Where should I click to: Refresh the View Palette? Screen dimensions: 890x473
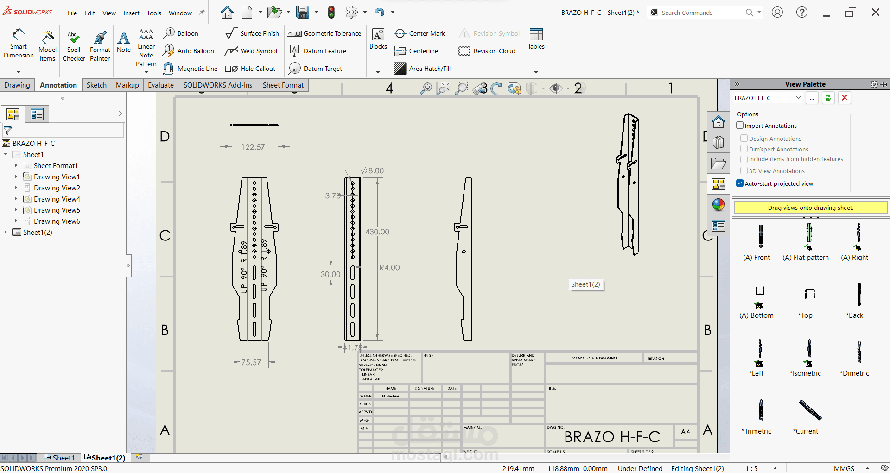point(828,98)
